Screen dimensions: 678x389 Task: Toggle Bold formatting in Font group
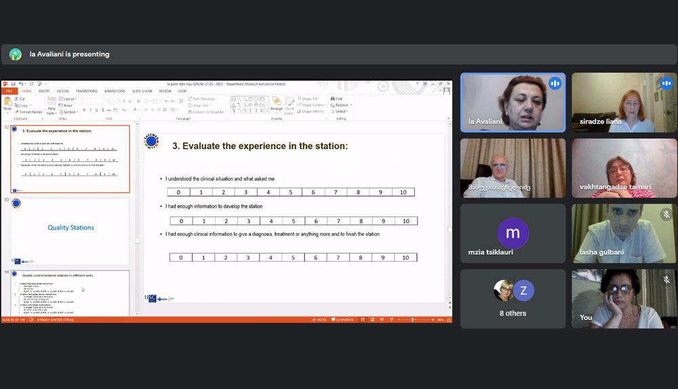(85, 110)
